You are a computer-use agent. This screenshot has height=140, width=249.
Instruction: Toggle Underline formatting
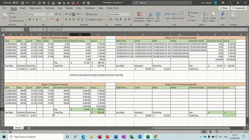[37, 19]
